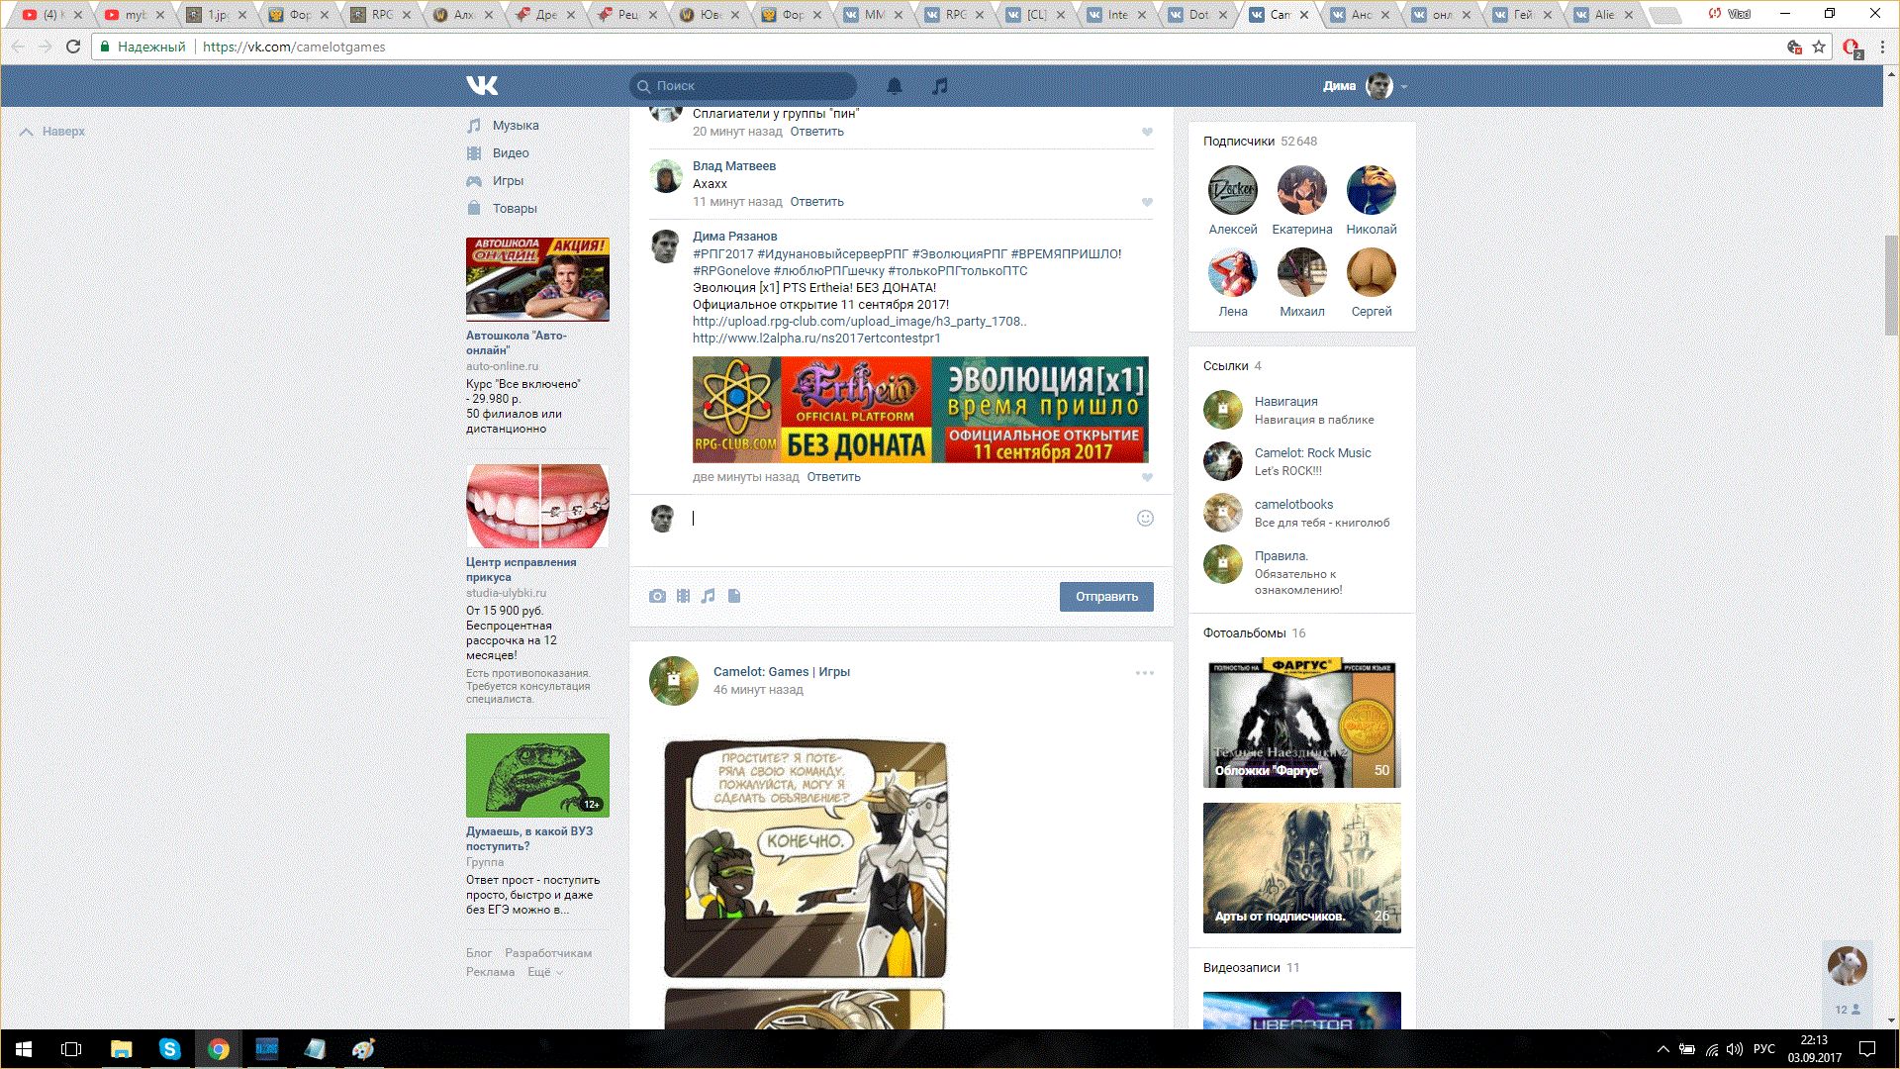Reply to the comment from две минуты назад

(833, 477)
